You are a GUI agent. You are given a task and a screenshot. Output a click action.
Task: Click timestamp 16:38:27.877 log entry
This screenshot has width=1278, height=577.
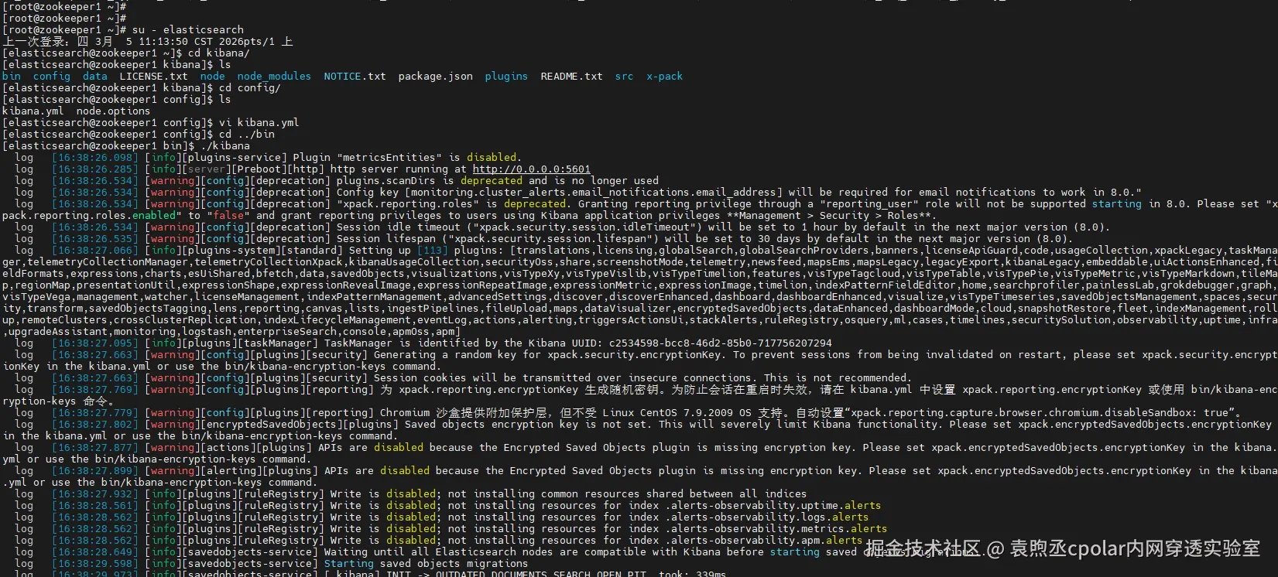[x=94, y=447]
